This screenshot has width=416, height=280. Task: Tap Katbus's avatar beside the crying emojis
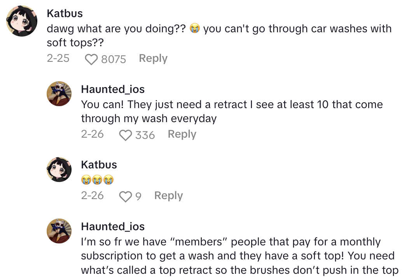[x=59, y=170]
